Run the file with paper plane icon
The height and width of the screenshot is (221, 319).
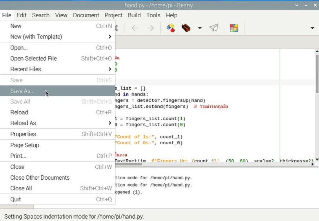(213, 28)
